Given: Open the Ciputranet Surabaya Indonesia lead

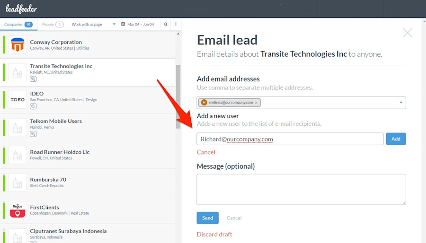Looking at the screenshot, I should pos(88,234).
